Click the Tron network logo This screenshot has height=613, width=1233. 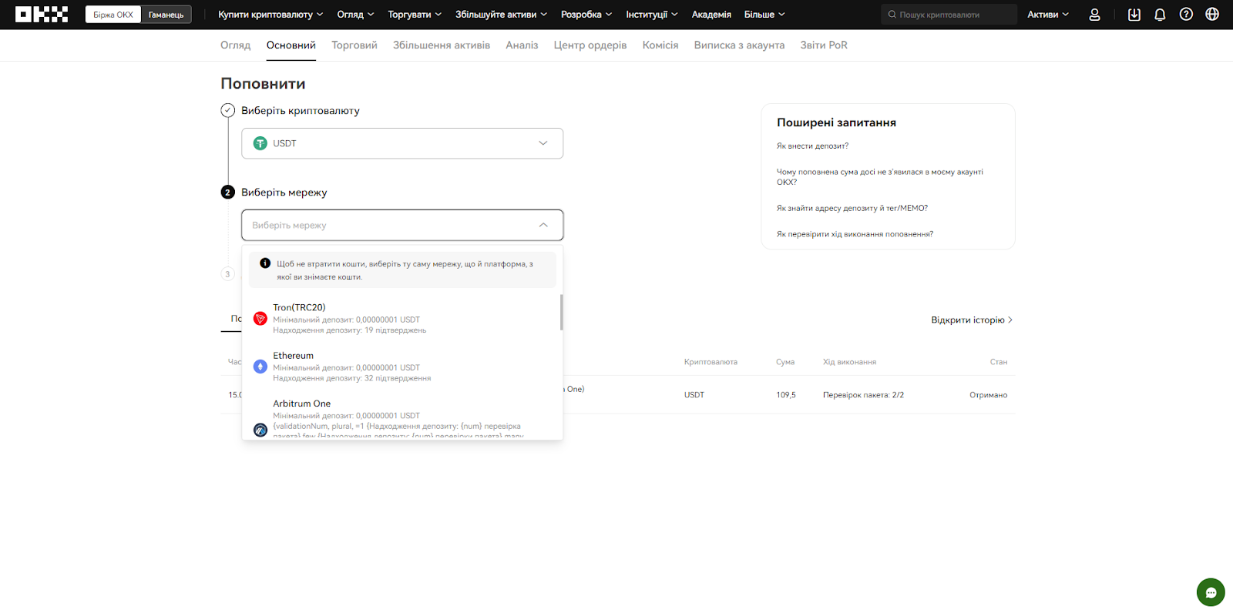[260, 319]
